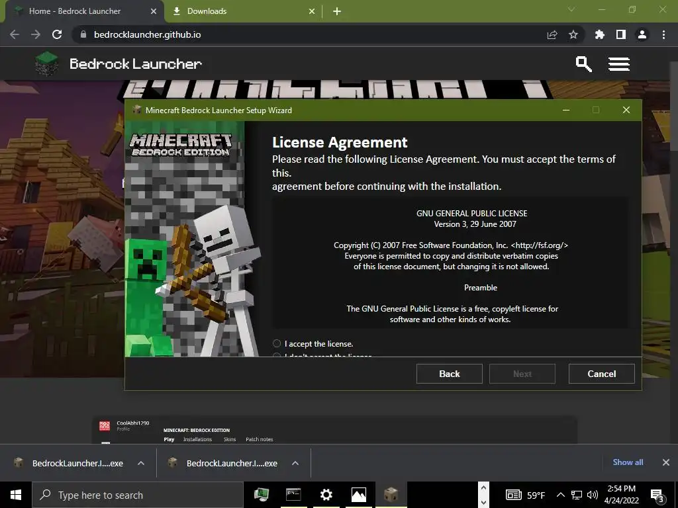Switch to the Home - Bedrock Launcher tab
This screenshot has height=508, width=678.
click(84, 11)
